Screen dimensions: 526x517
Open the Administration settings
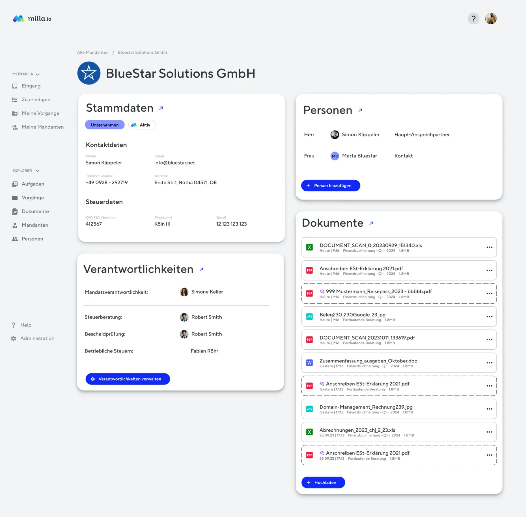(x=37, y=338)
